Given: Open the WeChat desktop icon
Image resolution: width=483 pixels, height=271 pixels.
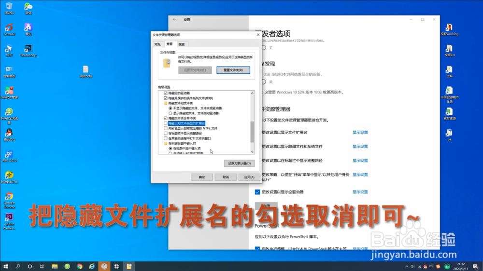Looking at the screenshot, I should [28, 8].
